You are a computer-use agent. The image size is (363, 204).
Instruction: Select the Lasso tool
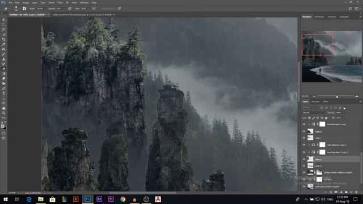[3, 29]
